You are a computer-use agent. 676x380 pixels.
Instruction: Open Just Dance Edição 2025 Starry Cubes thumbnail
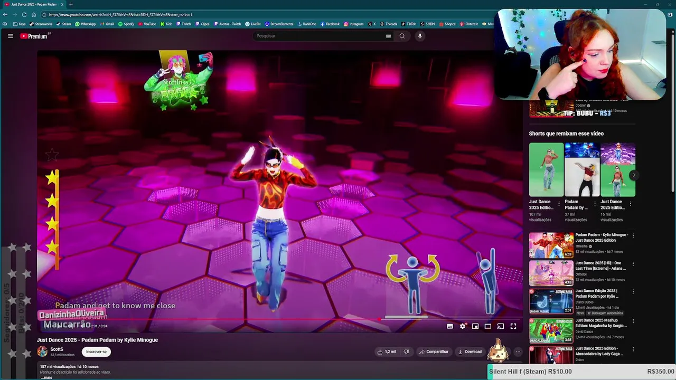[551, 301]
